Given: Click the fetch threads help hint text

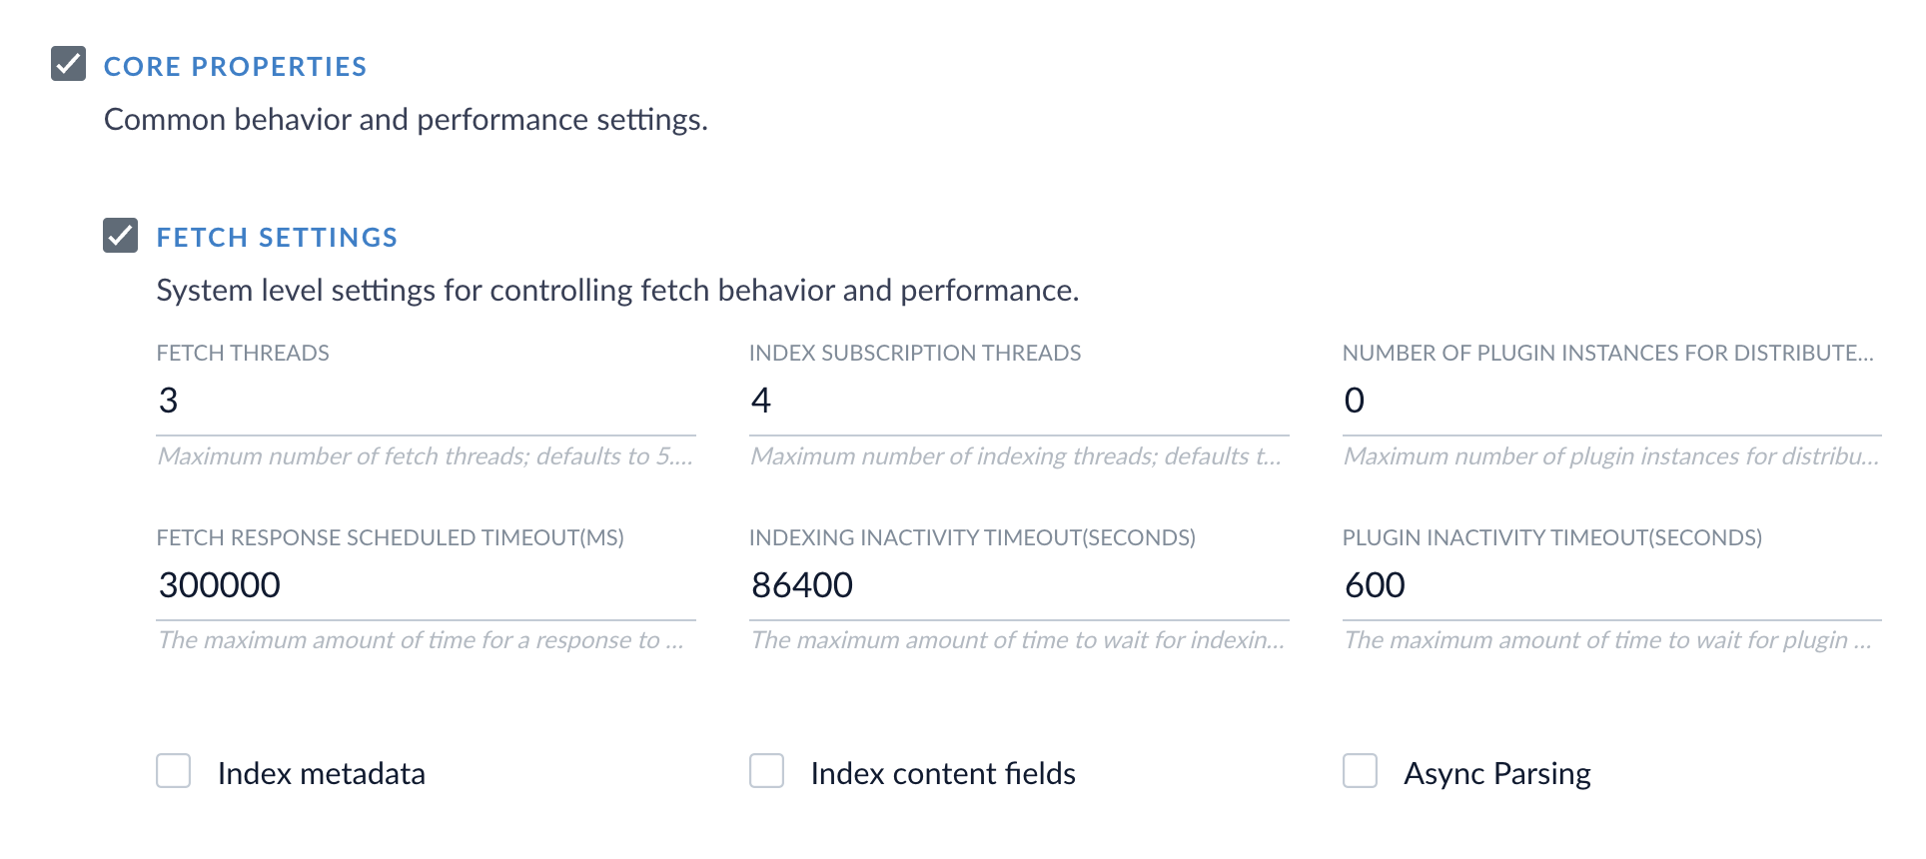Looking at the screenshot, I should pyautogui.click(x=425, y=456).
